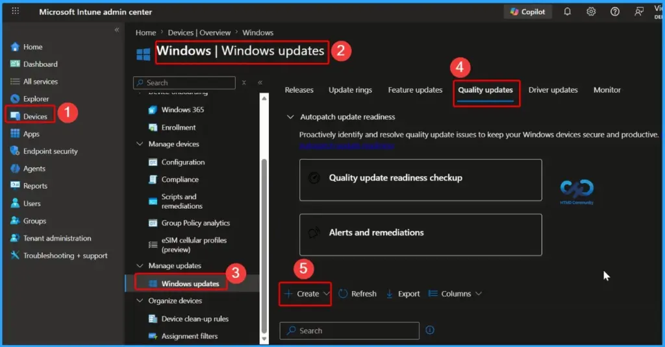
Task: Open Assignment filters
Action: 189,337
